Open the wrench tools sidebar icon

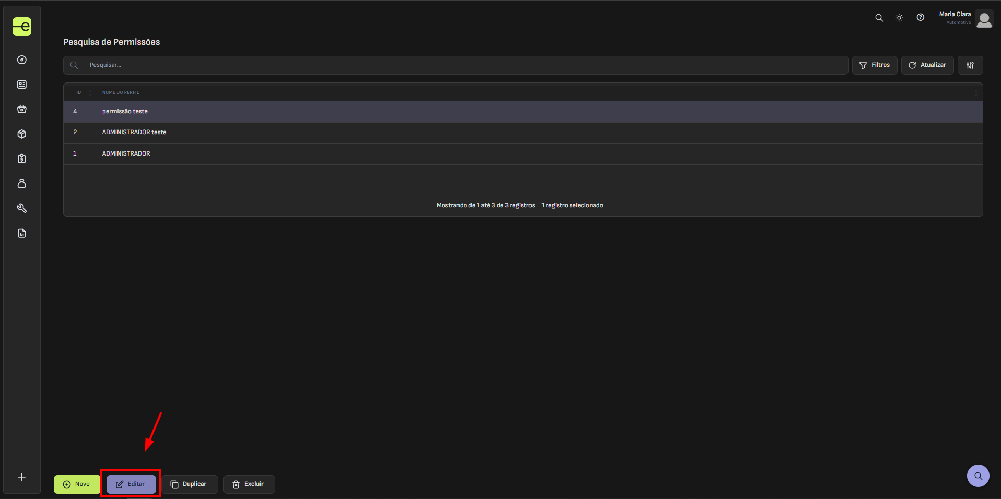tap(22, 208)
